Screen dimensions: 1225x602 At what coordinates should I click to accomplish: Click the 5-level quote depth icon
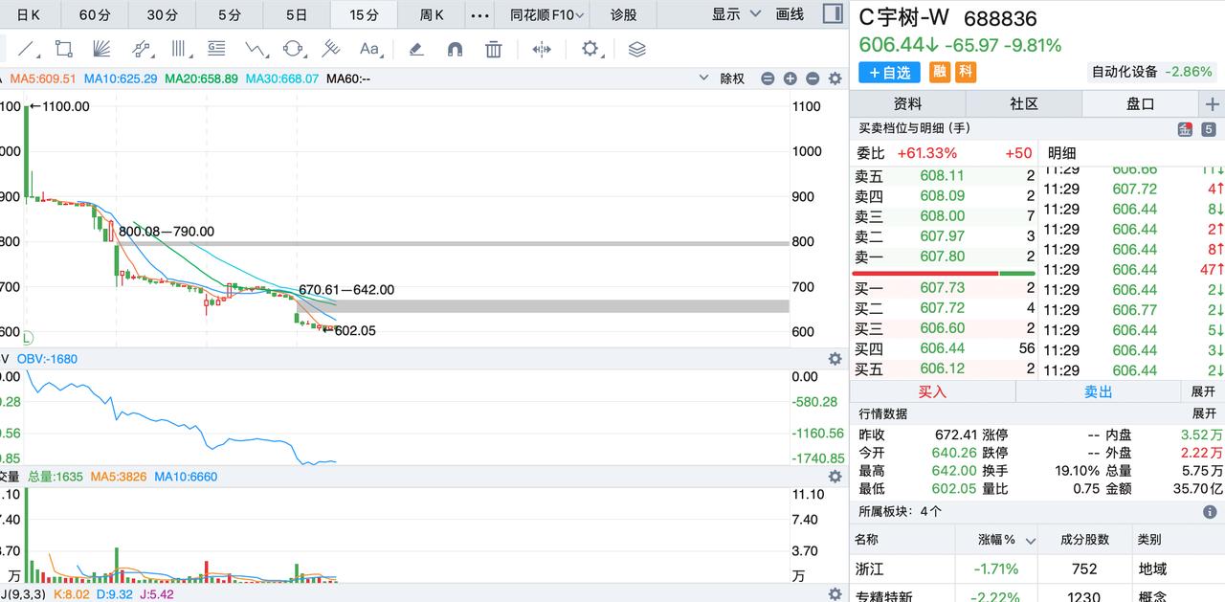(x=1209, y=129)
